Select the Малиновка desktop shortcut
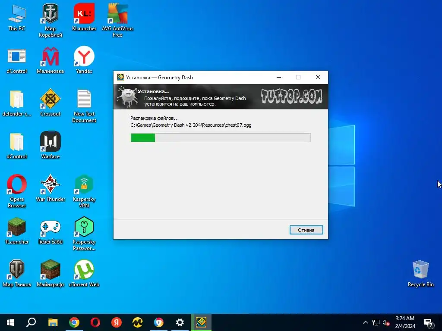The height and width of the screenshot is (331, 442). point(51,60)
